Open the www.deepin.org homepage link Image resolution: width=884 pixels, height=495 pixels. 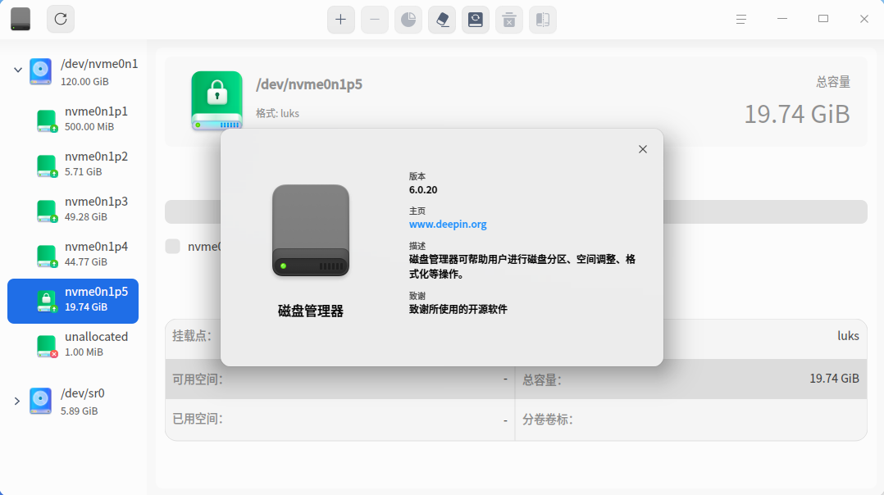pos(448,224)
